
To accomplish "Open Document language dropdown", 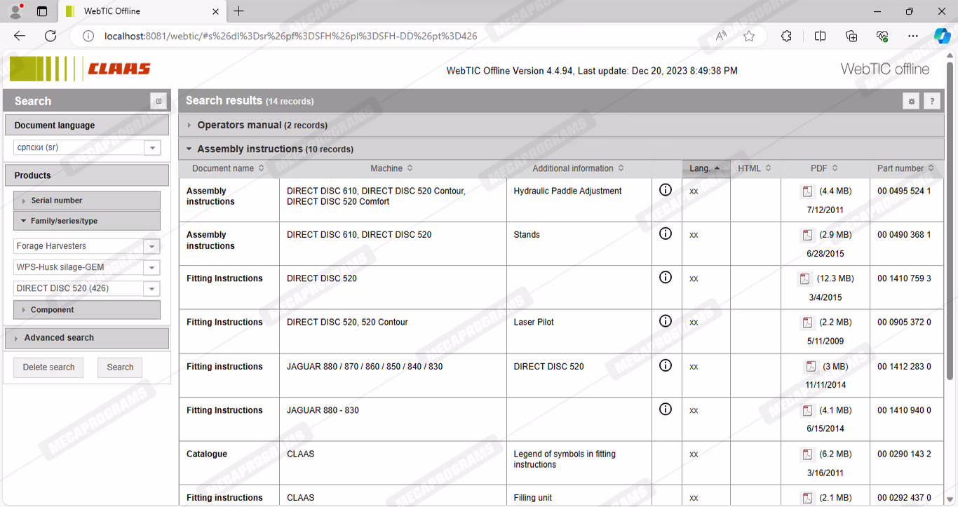I will tap(151, 148).
